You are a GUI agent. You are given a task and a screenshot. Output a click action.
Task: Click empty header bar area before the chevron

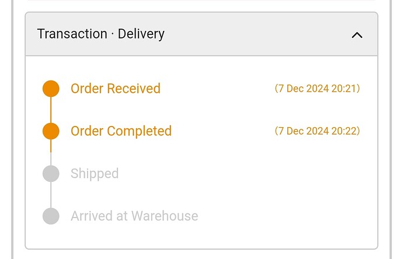(x=257, y=34)
